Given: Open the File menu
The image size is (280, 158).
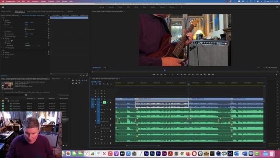Looking at the screenshot, I should (19, 1).
